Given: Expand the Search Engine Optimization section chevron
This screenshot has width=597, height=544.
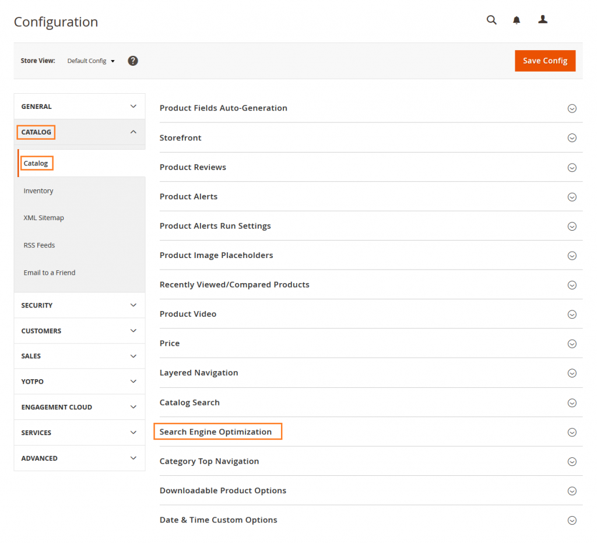Looking at the screenshot, I should [x=572, y=432].
